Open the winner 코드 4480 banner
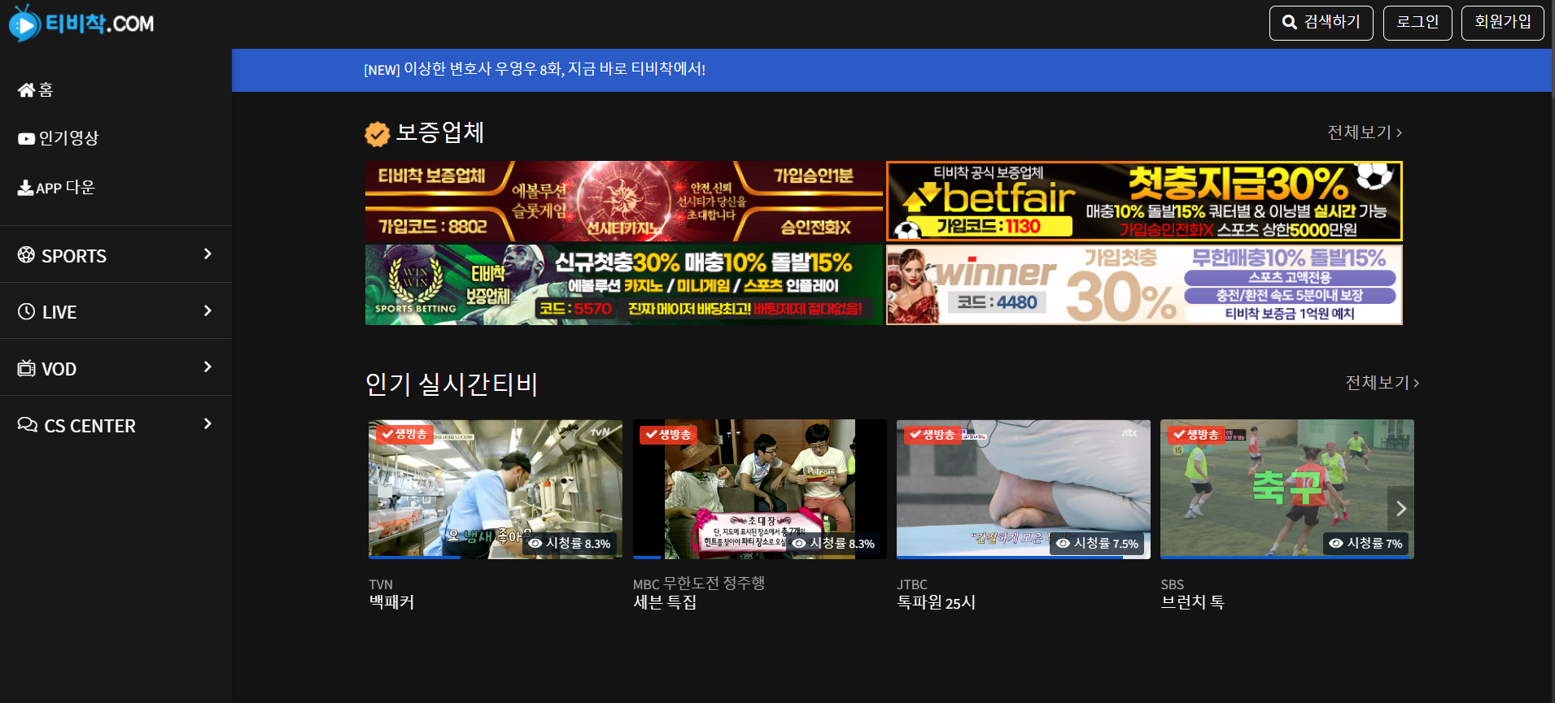Image resolution: width=1555 pixels, height=703 pixels. coord(1144,284)
